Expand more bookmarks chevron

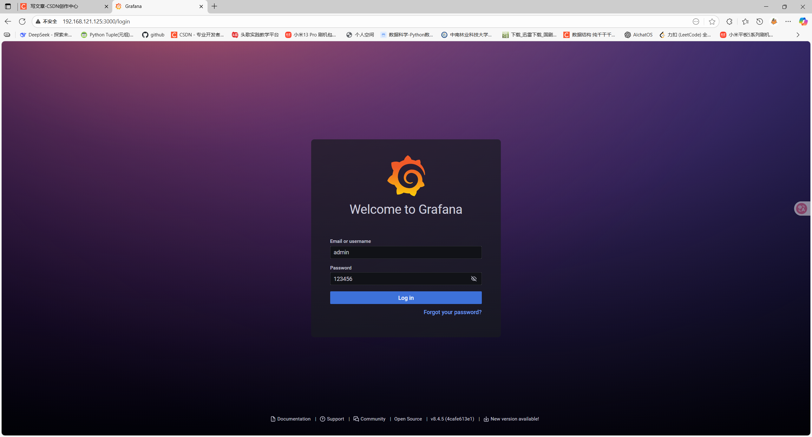click(x=798, y=35)
